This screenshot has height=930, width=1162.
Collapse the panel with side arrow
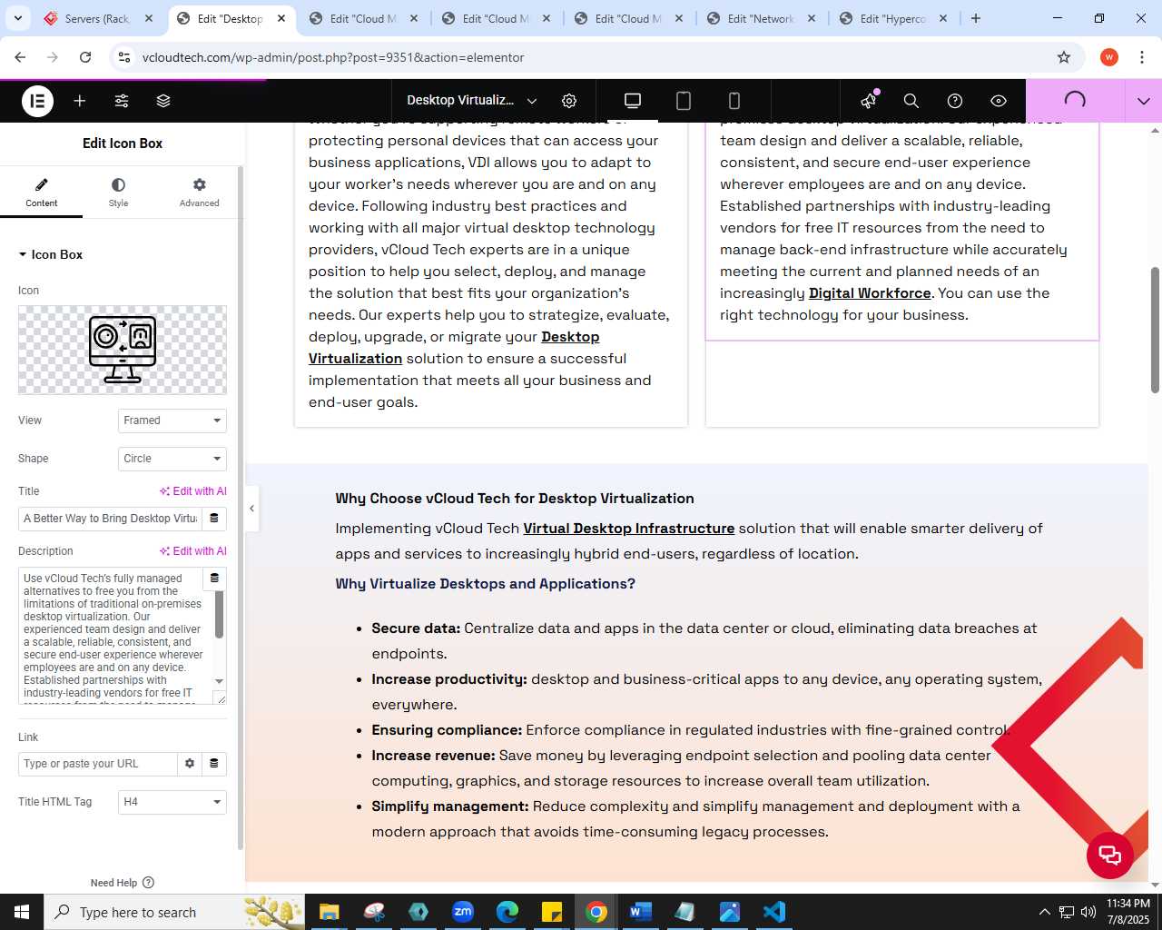coord(251,509)
